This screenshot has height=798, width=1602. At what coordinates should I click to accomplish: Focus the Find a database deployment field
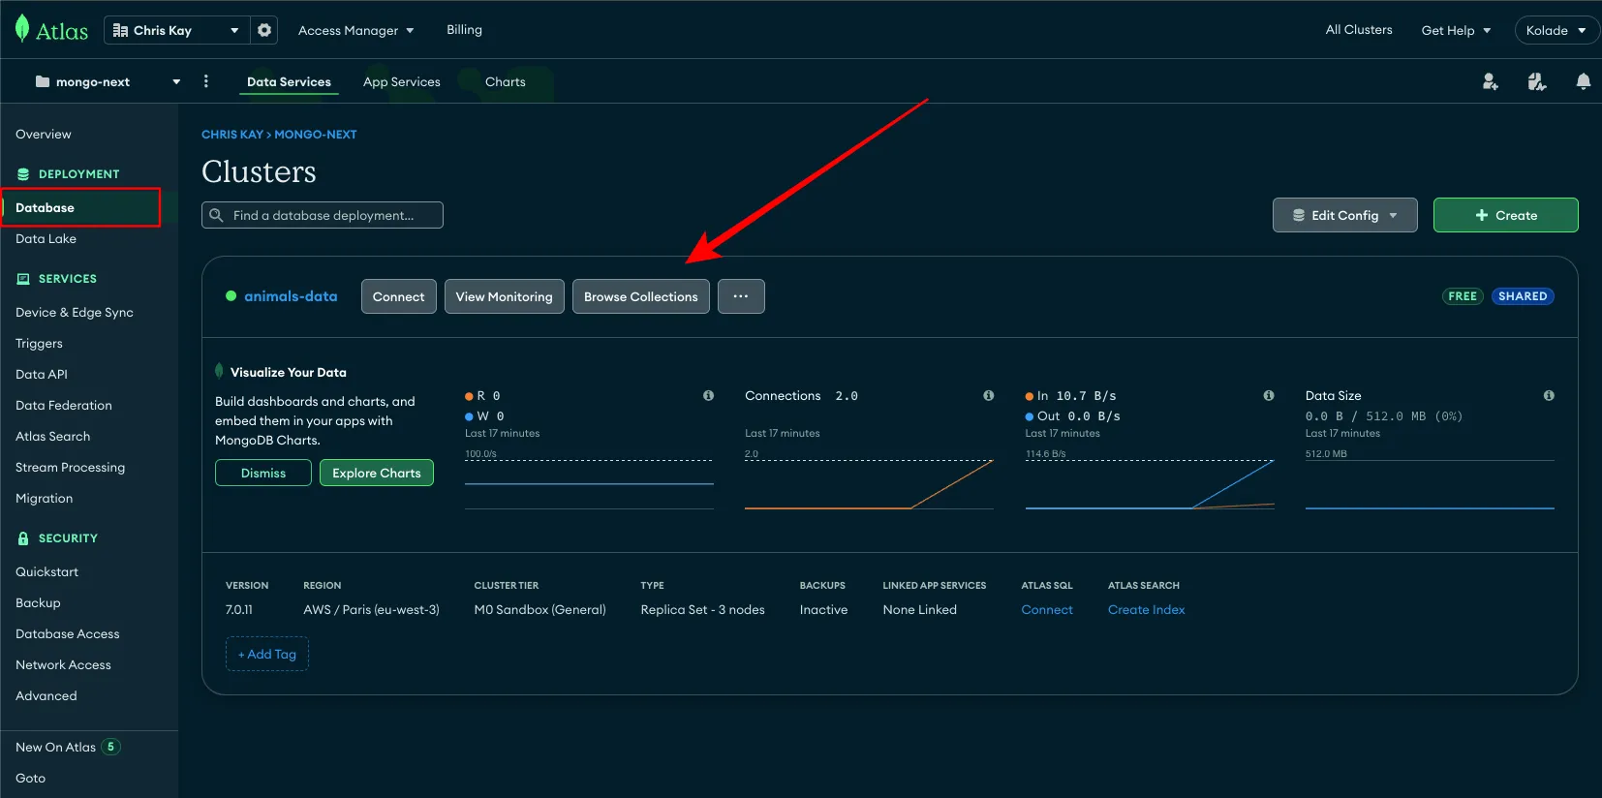tap(323, 215)
